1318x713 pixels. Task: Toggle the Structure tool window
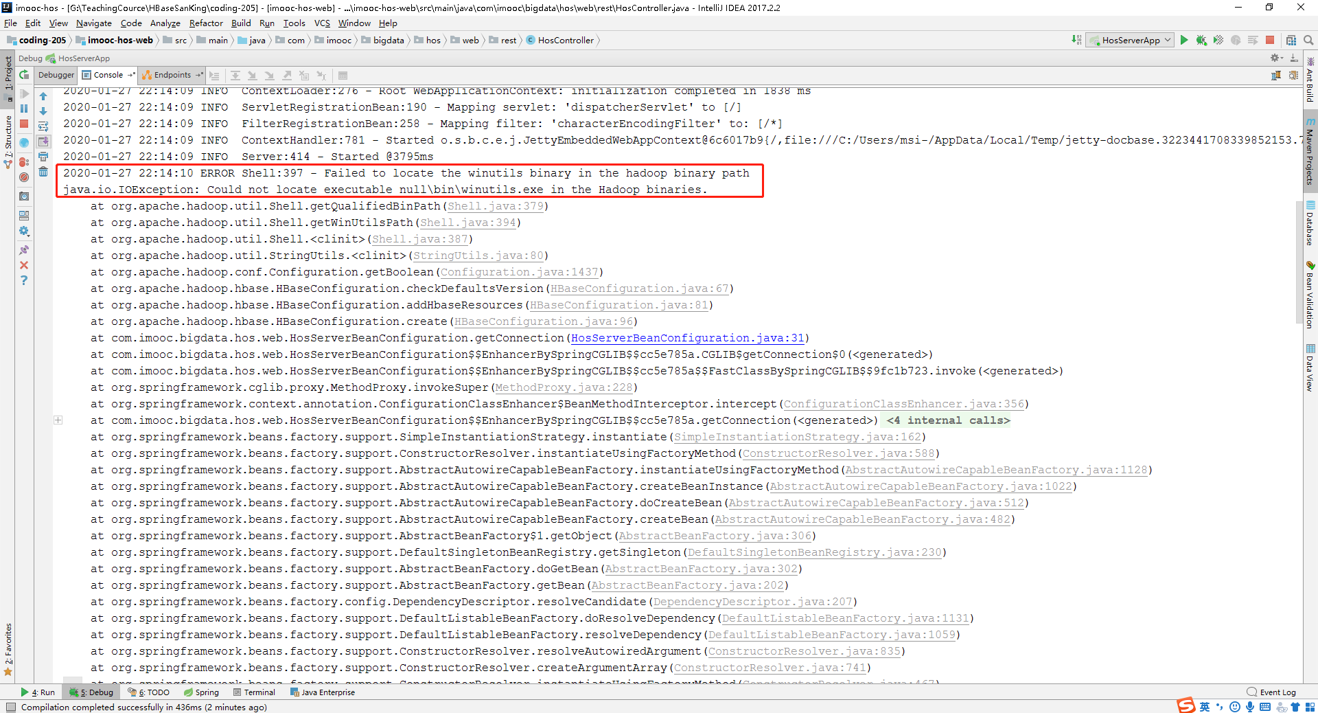coord(8,142)
